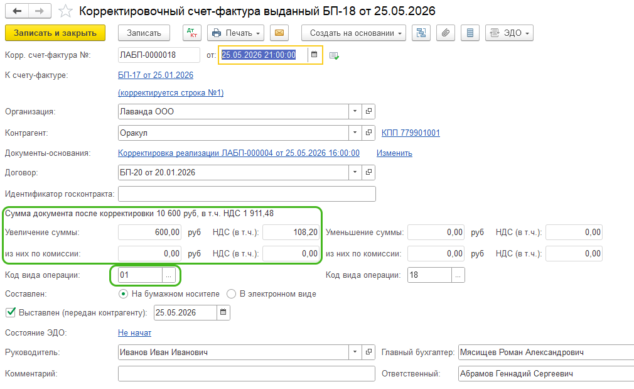Open Организация Лаванда ООО record
Image resolution: width=634 pixels, height=389 pixels.
tap(368, 111)
